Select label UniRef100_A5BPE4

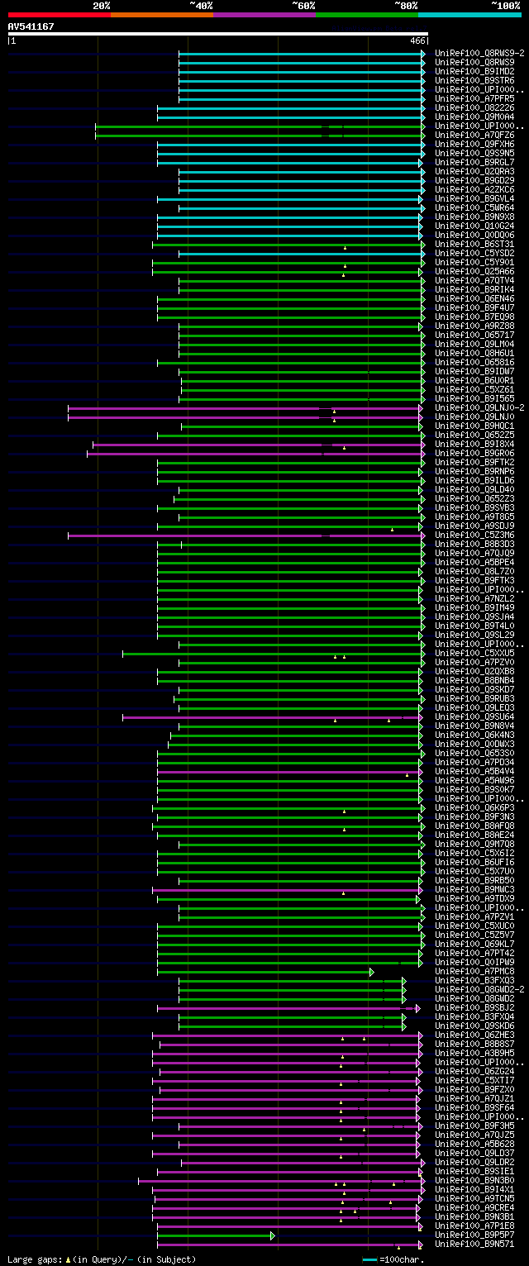click(474, 562)
